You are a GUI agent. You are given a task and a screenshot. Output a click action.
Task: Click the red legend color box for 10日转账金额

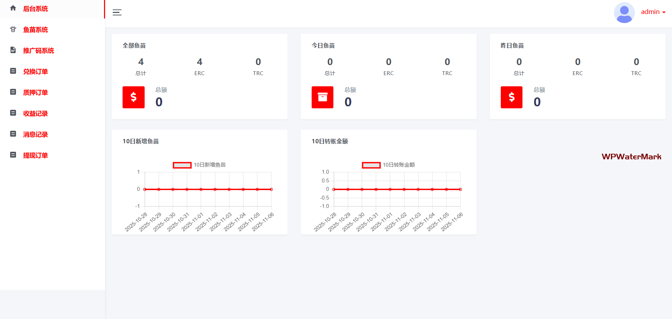coord(371,165)
